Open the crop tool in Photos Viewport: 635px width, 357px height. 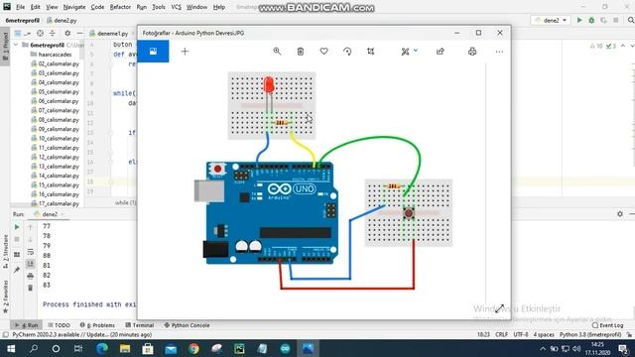click(370, 52)
